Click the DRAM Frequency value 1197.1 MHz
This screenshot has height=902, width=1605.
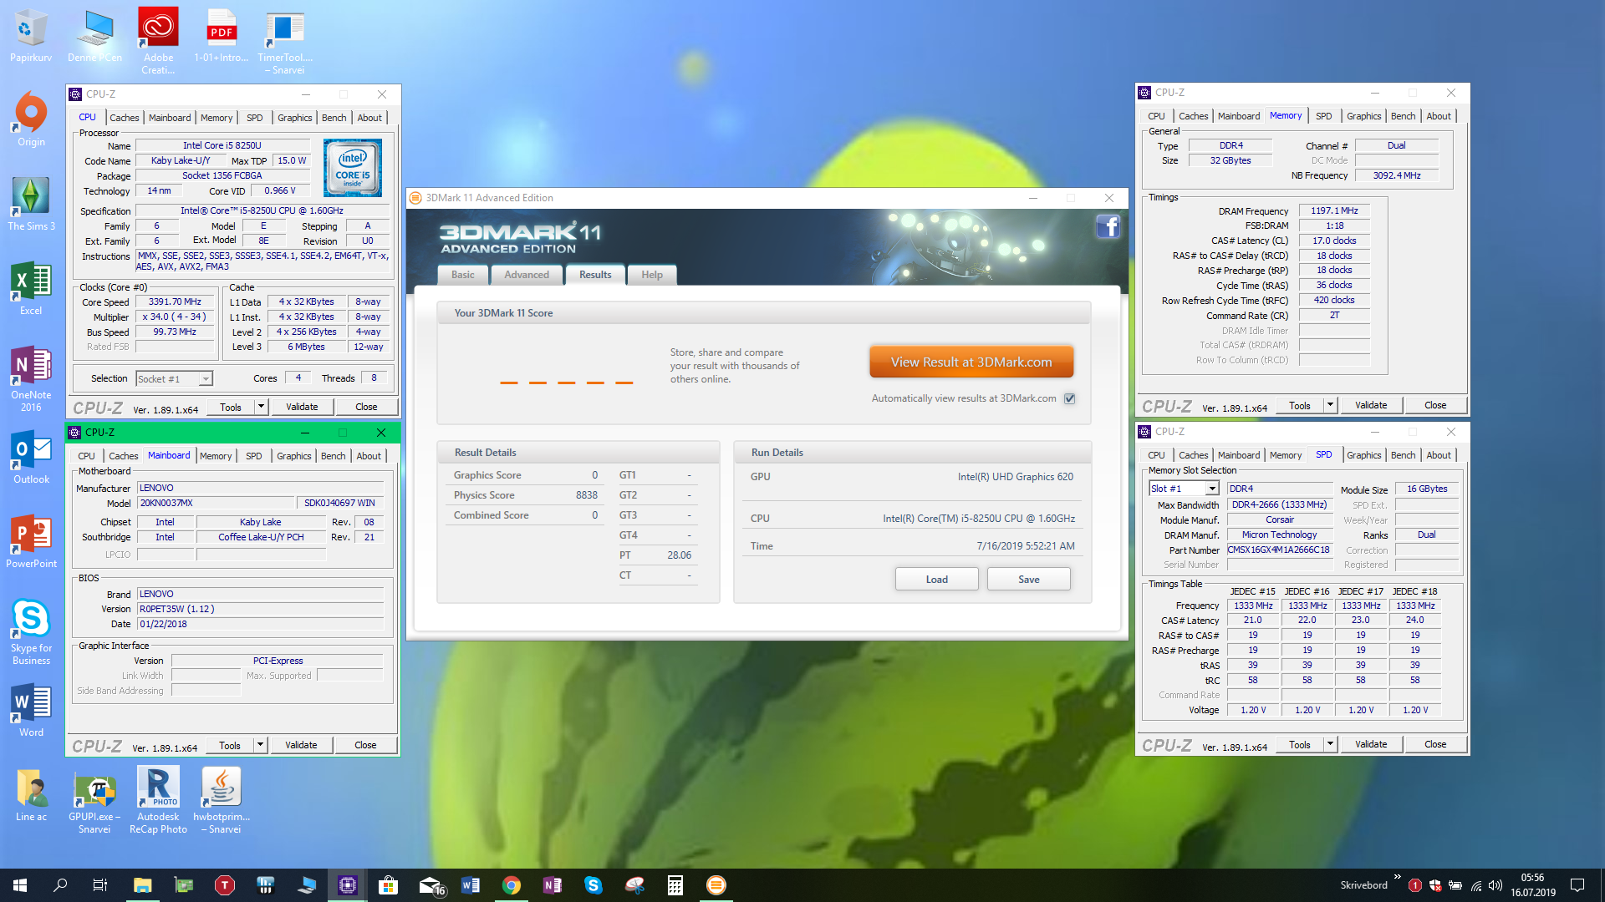pos(1334,210)
